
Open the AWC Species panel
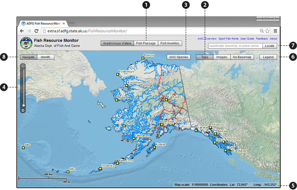coord(178,57)
